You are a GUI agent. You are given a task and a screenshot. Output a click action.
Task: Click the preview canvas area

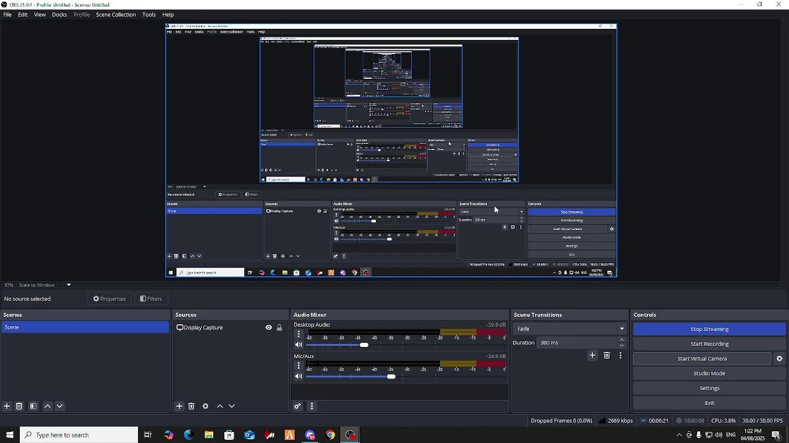point(391,150)
